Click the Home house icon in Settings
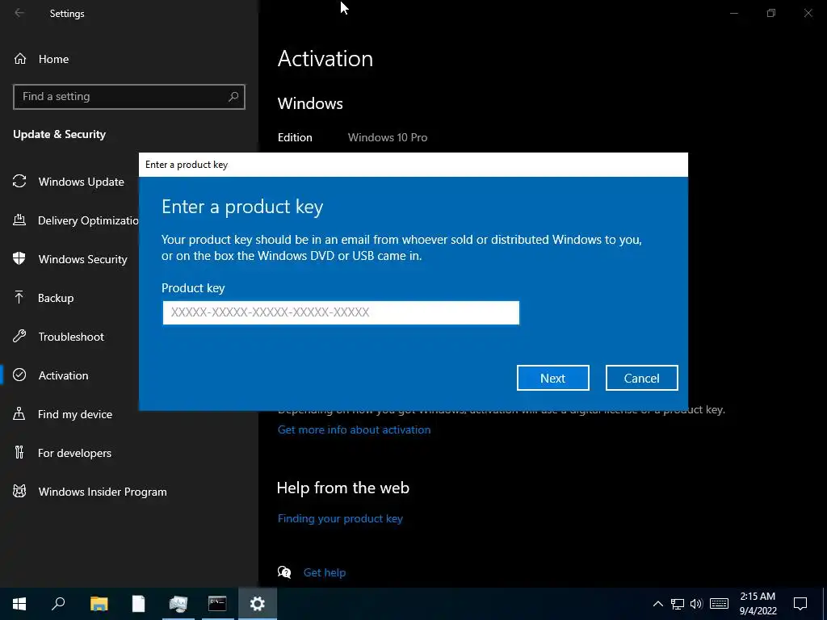Image resolution: width=827 pixels, height=620 pixels. [x=20, y=59]
